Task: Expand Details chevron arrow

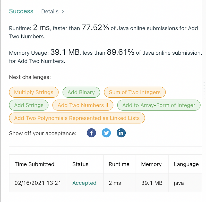Action: (63, 12)
